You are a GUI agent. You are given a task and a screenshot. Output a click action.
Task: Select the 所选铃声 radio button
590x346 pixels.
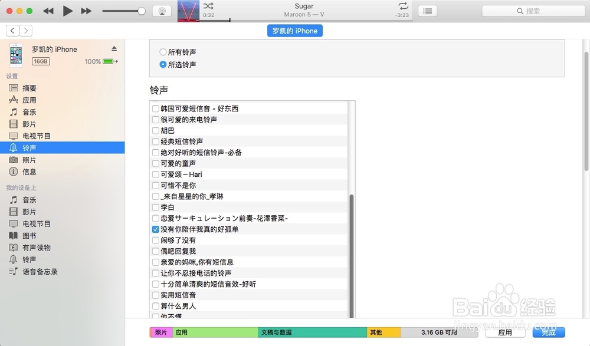(163, 65)
